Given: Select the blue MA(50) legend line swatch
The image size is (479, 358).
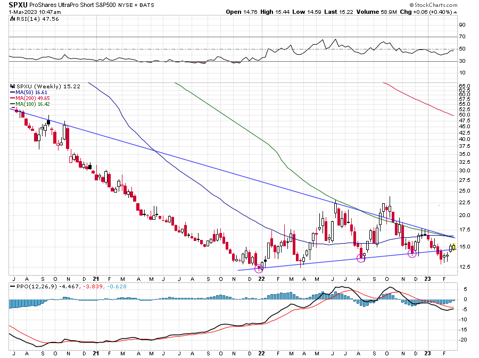Looking at the screenshot, I should coord(13,92).
